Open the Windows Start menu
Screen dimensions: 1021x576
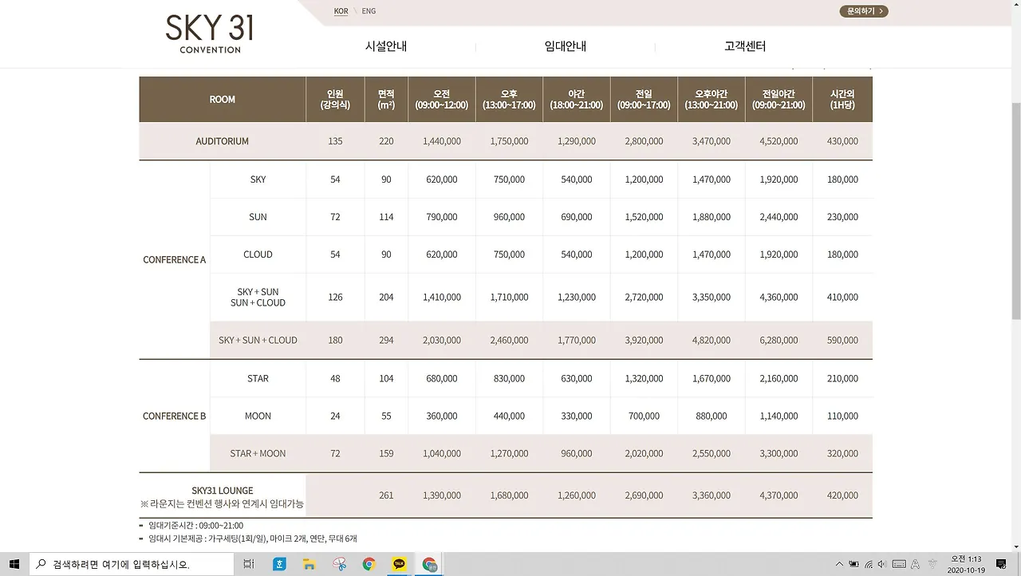pos(14,564)
